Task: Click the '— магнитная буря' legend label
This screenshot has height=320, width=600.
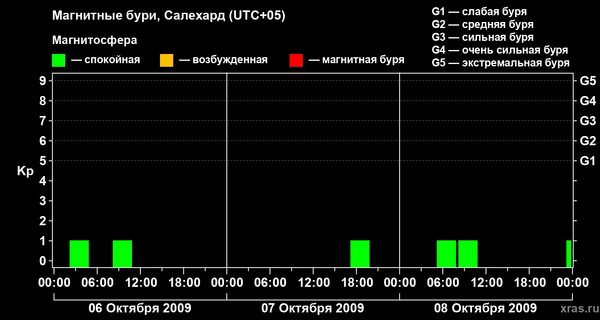Action: [356, 60]
